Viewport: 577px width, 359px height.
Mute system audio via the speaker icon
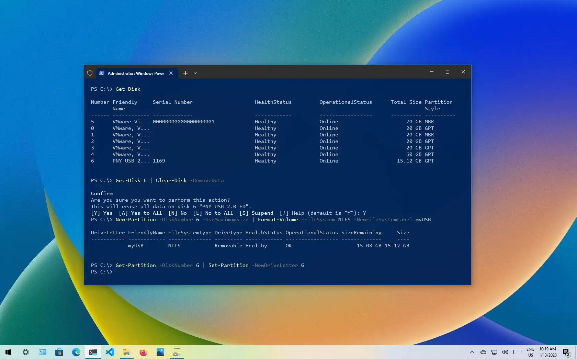(x=505, y=352)
